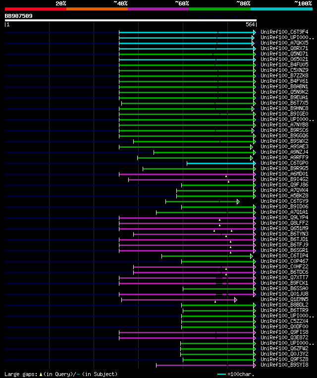Image resolution: width=317 pixels, height=378 pixels.
Task: Click the orange ~40% identity legend bar
Action: click(97, 9)
